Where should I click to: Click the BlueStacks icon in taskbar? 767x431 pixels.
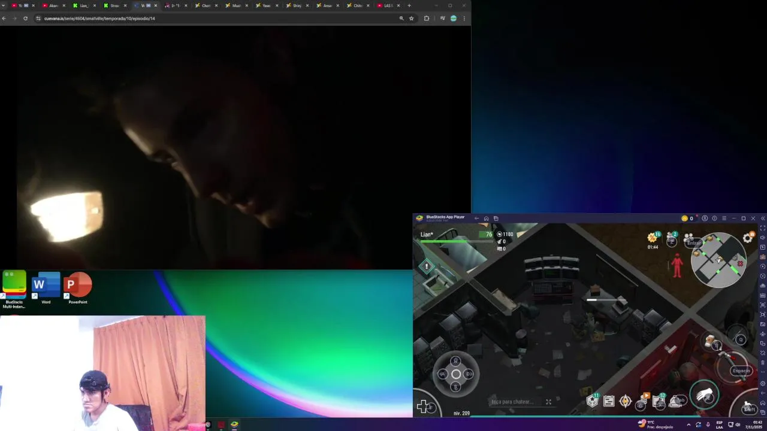[234, 424]
